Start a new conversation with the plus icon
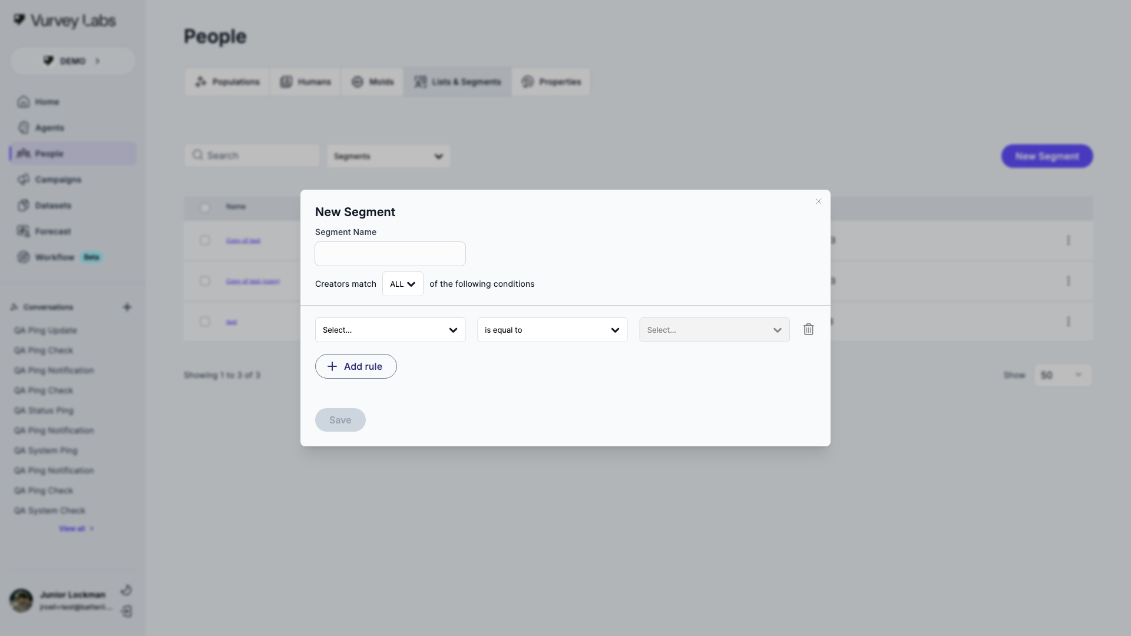This screenshot has height=636, width=1131. tap(128, 307)
